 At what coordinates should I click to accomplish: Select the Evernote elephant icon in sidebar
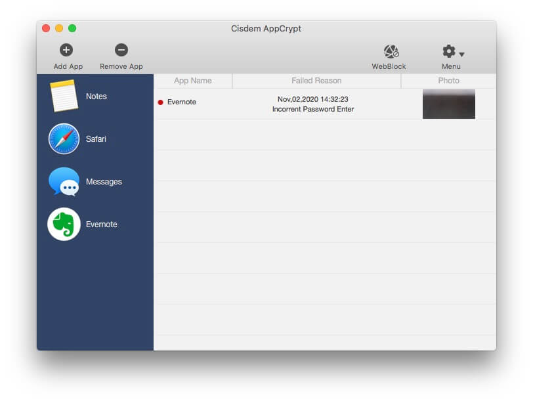(64, 224)
